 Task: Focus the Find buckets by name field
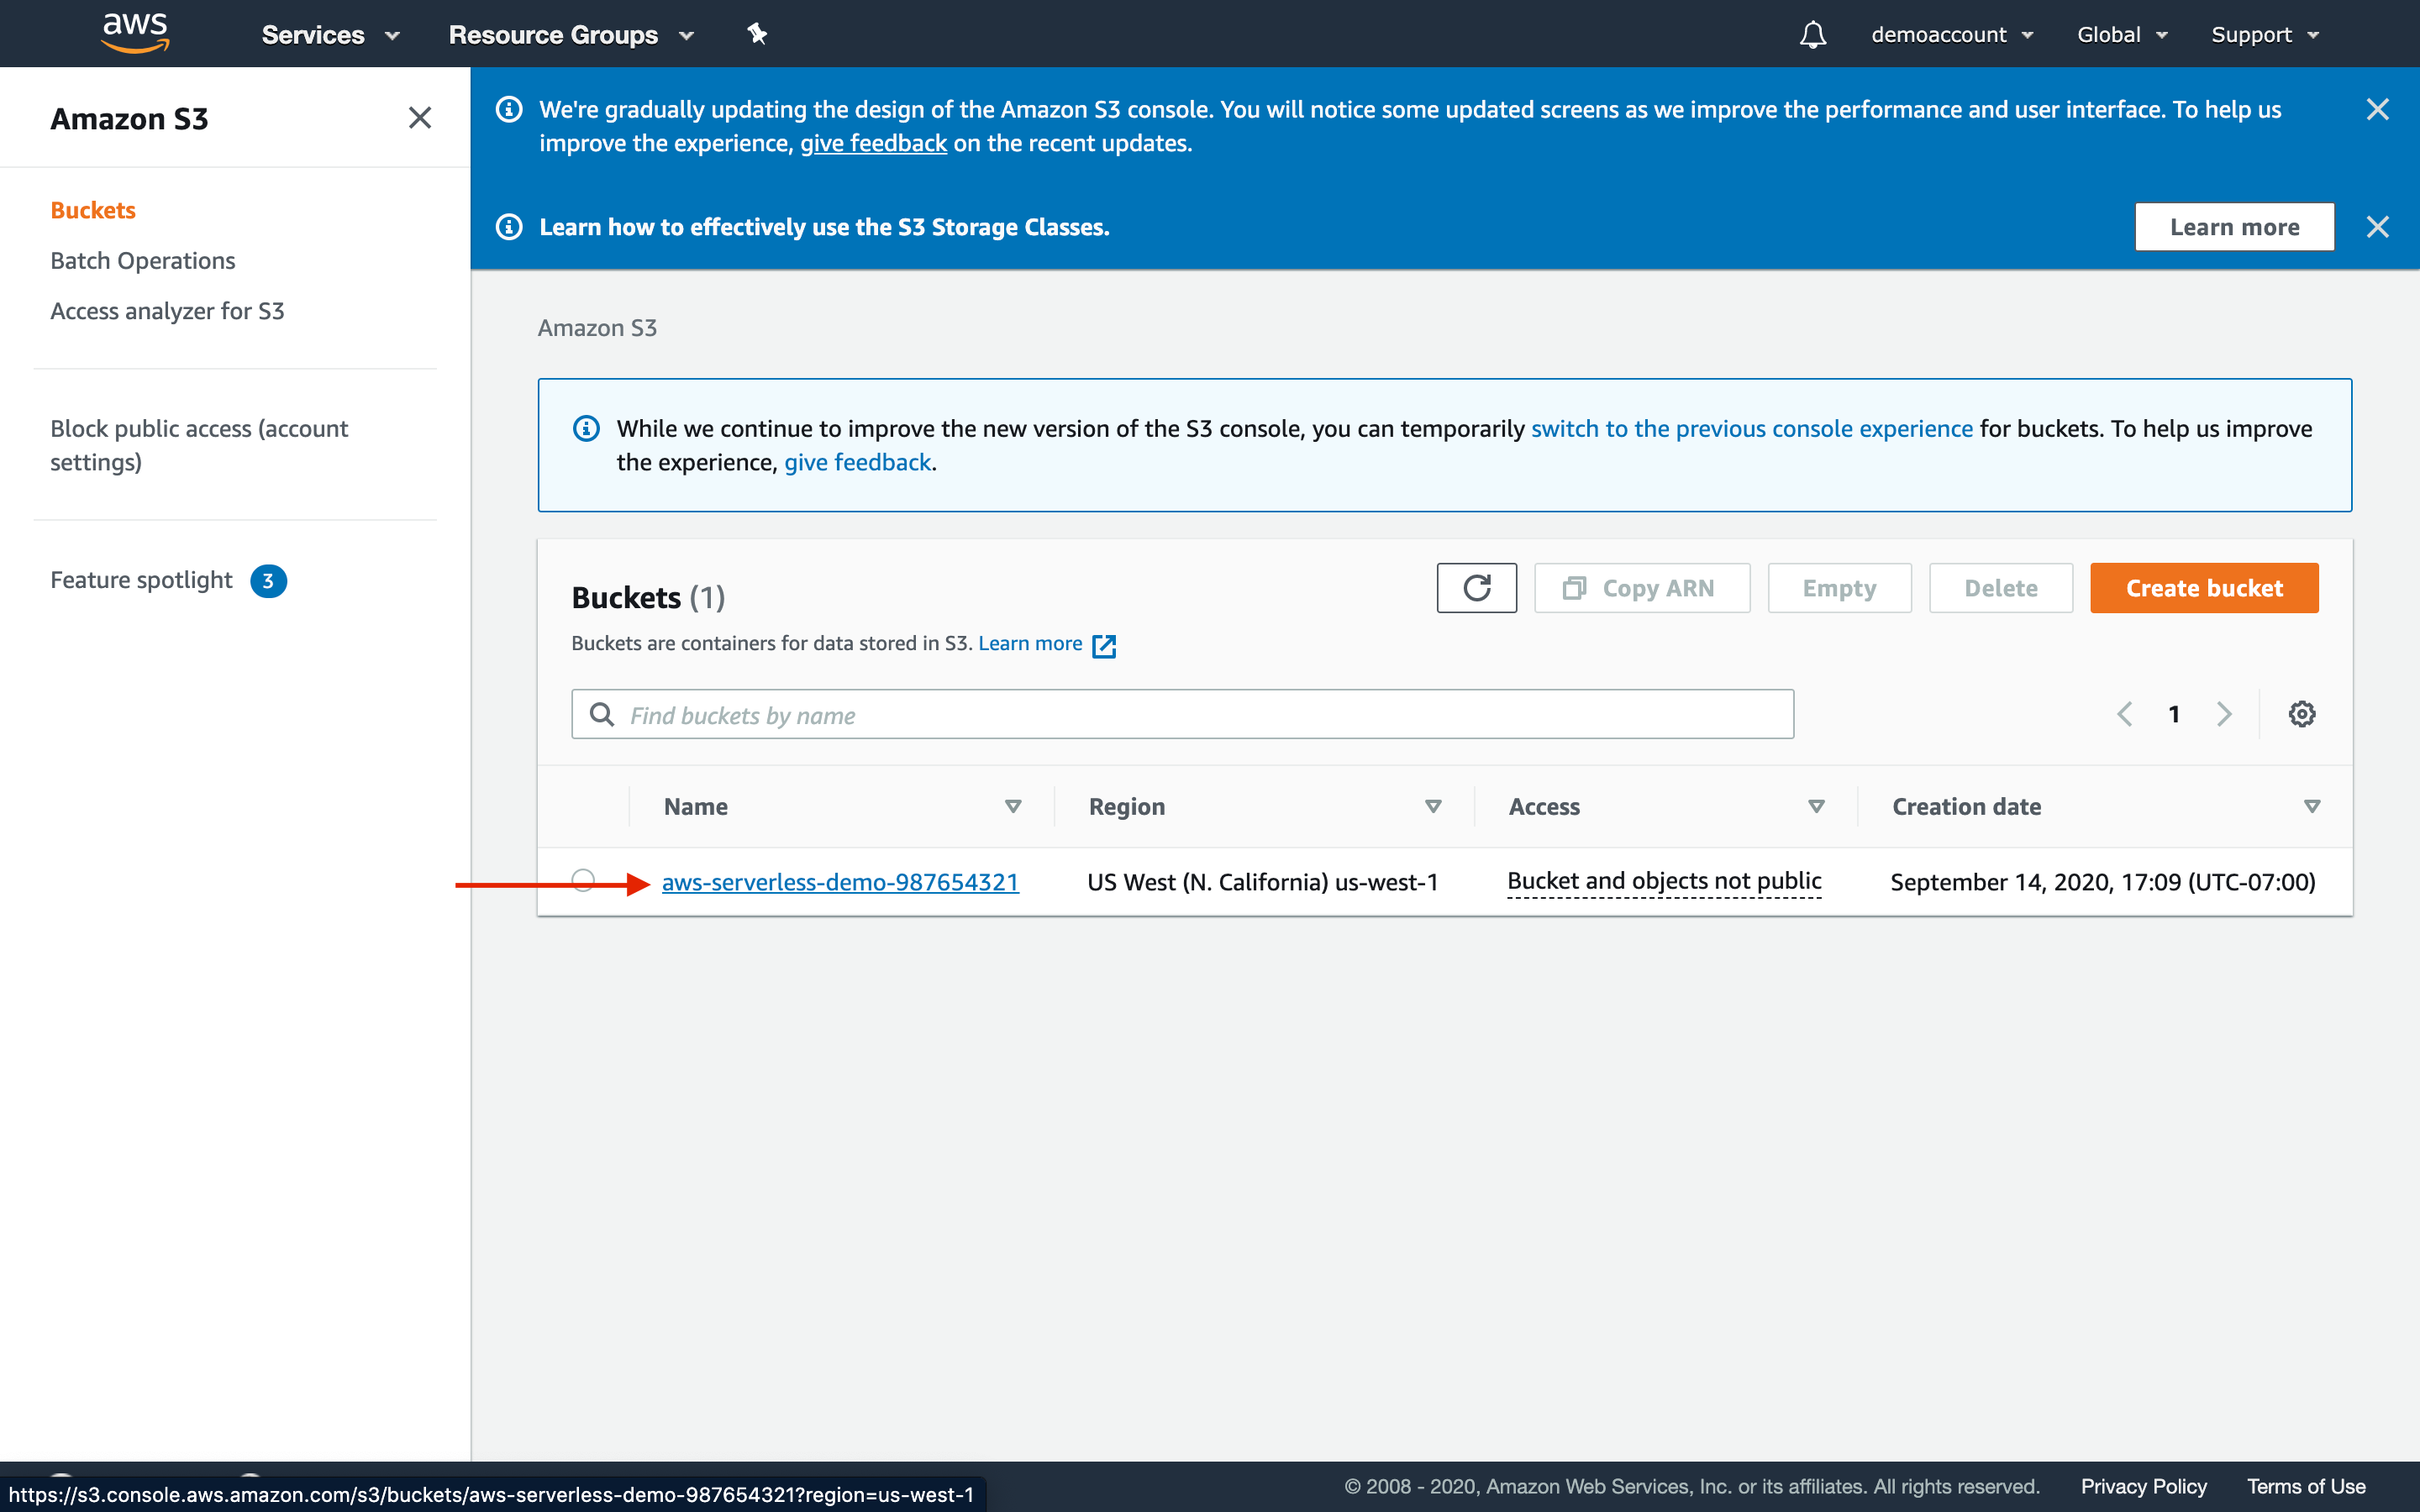[x=1182, y=714]
